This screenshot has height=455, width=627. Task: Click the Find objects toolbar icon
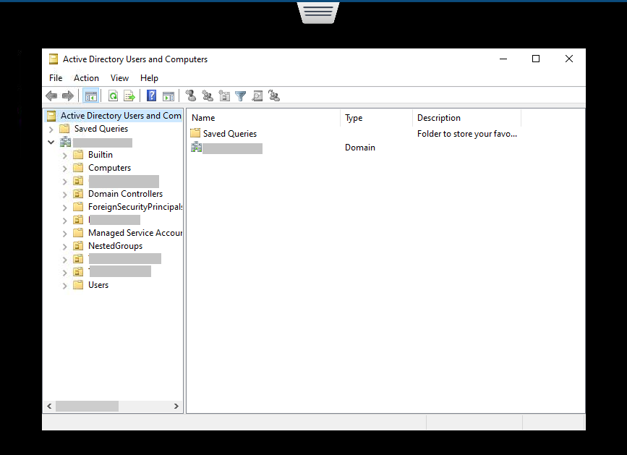coord(257,95)
